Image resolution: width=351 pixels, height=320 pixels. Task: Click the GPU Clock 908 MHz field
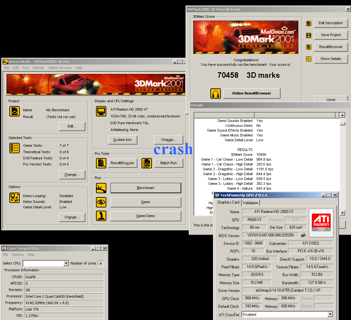click(252, 298)
